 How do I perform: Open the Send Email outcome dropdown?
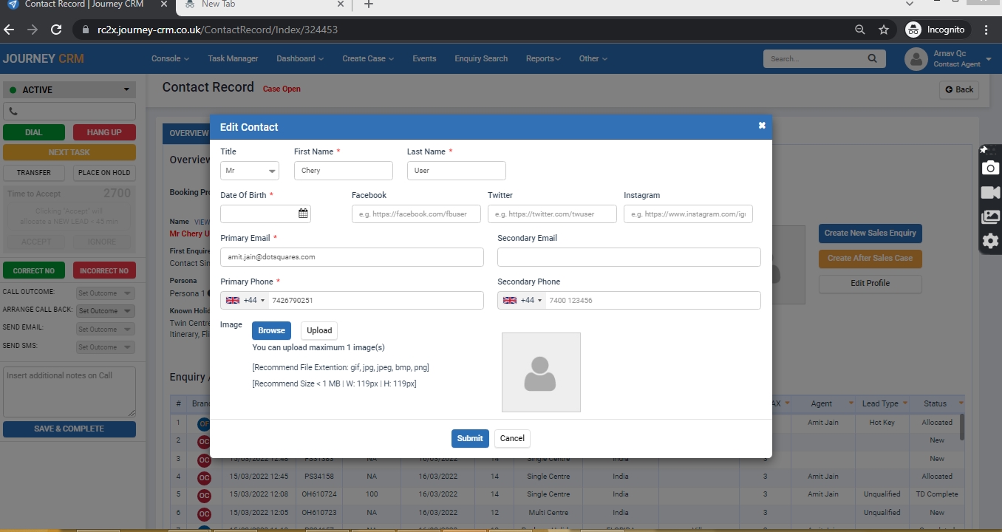tap(106, 329)
